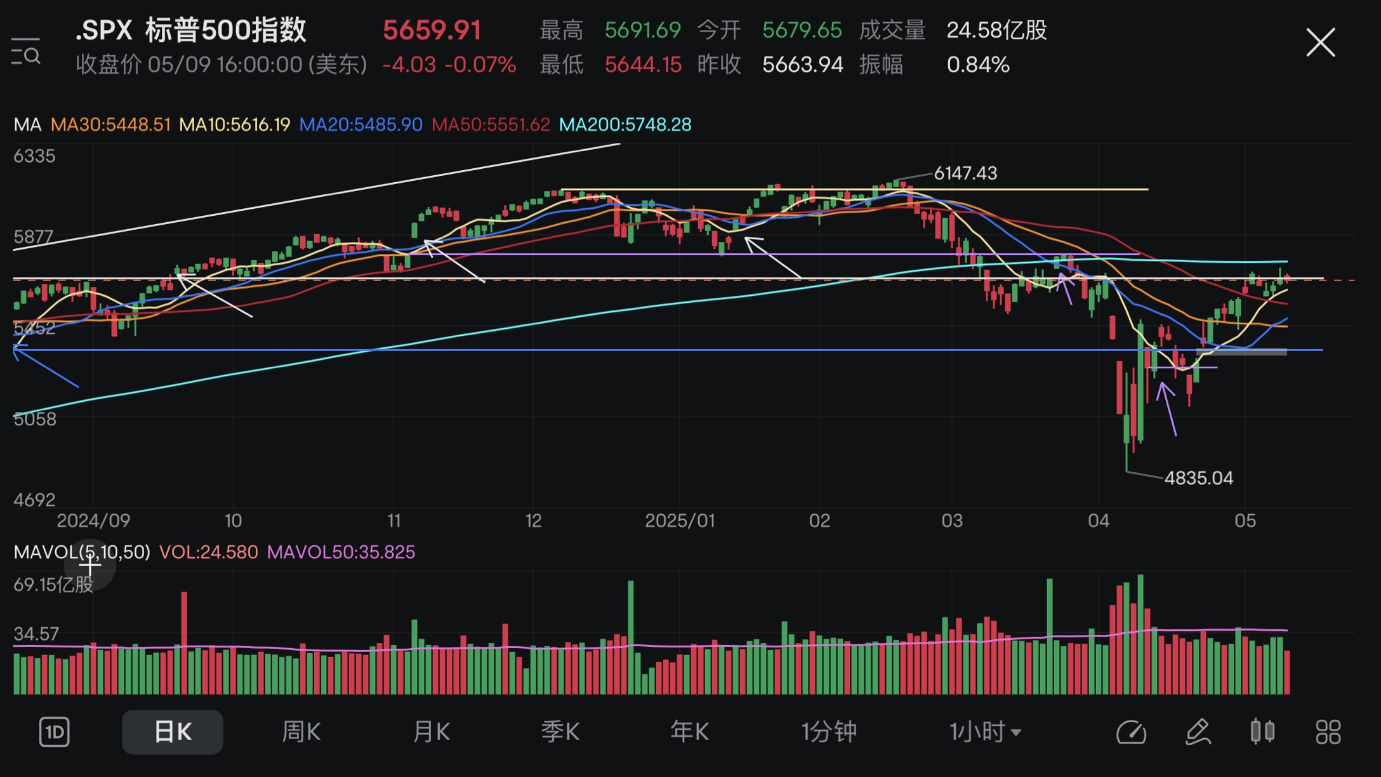The height and width of the screenshot is (777, 1381).
Task: Tap the MA20:5485.90 indicator label
Action: point(360,124)
